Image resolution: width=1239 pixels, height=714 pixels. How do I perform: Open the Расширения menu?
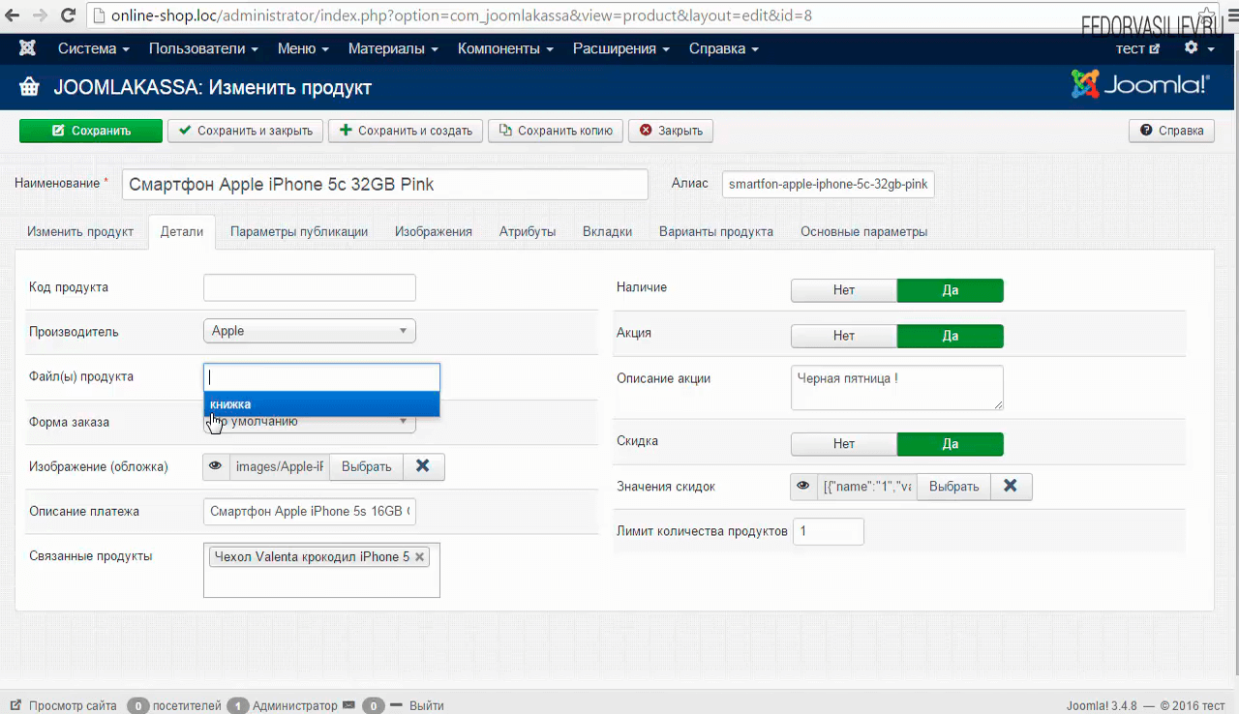point(621,48)
